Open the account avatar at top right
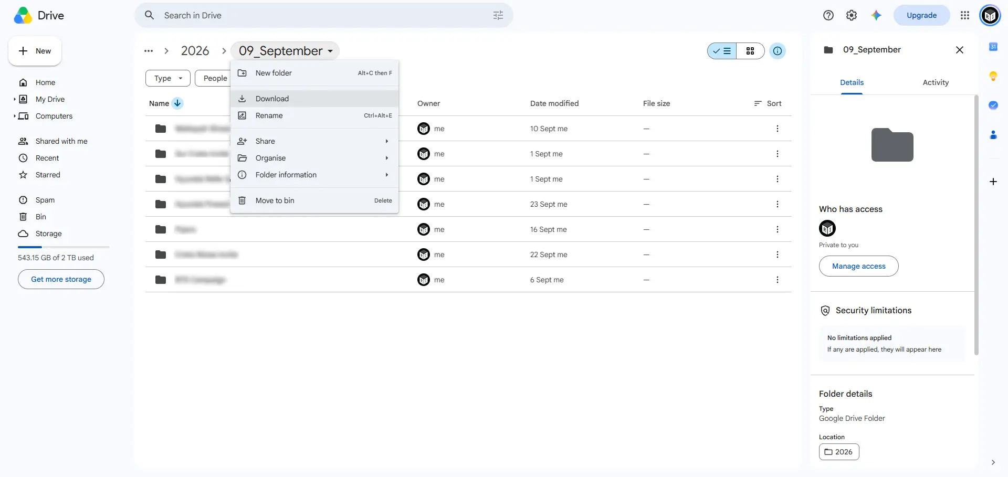The height and width of the screenshot is (477, 1008). point(990,16)
